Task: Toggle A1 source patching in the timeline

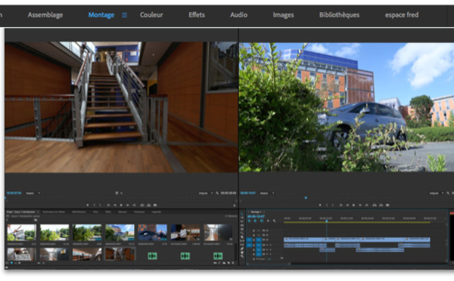Action: coord(249,245)
